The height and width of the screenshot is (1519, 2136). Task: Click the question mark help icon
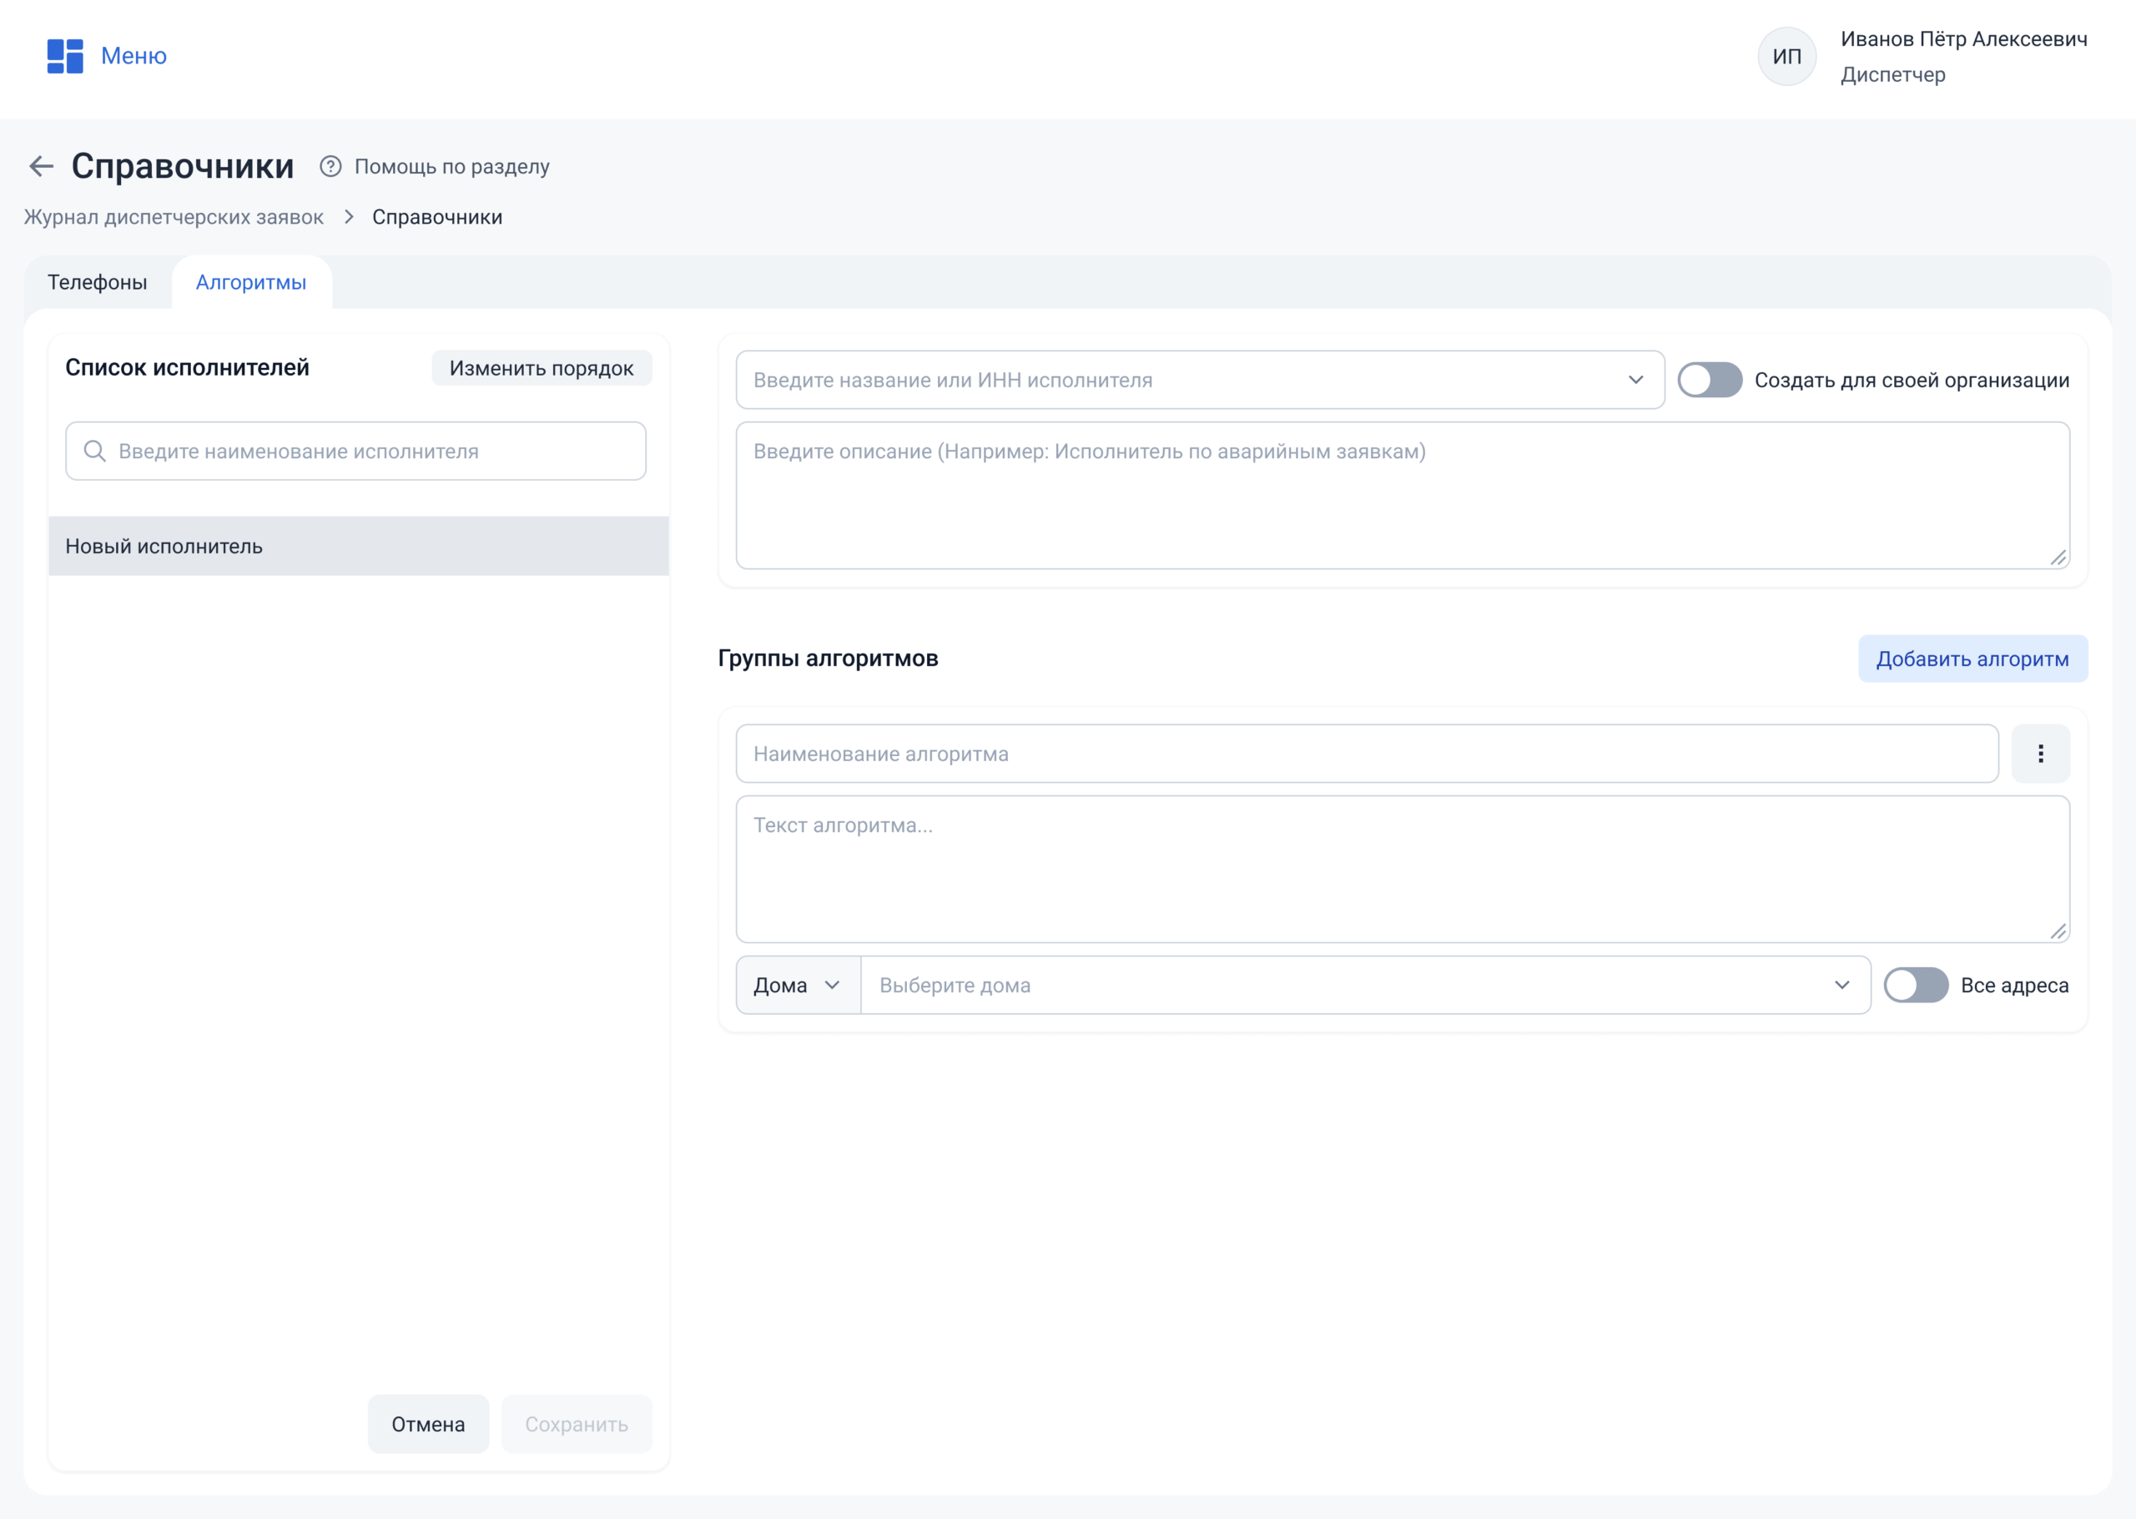tap(330, 166)
